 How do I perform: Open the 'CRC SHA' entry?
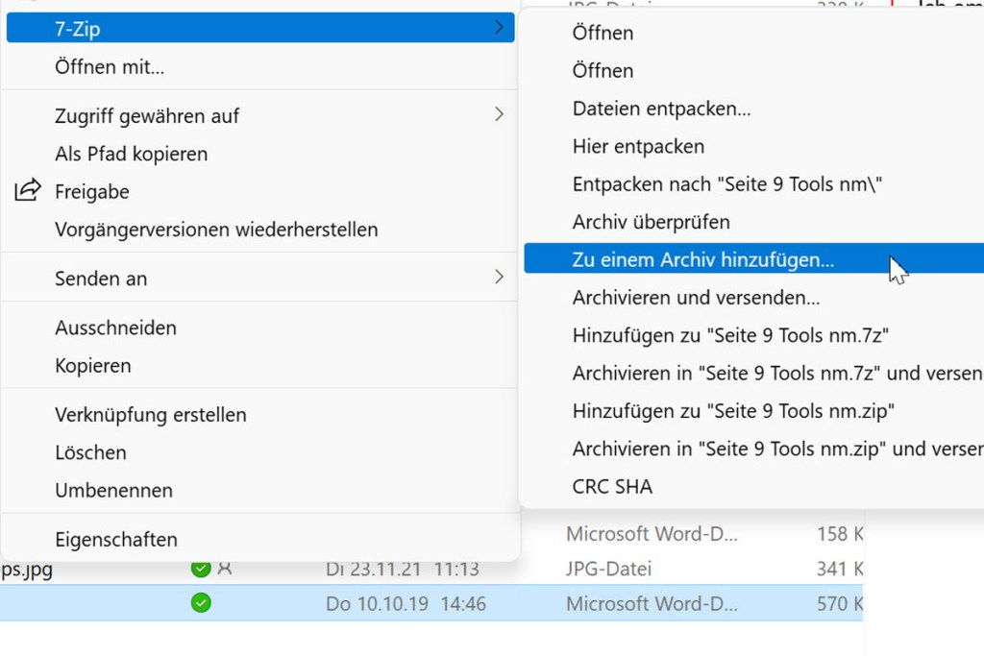(x=612, y=487)
